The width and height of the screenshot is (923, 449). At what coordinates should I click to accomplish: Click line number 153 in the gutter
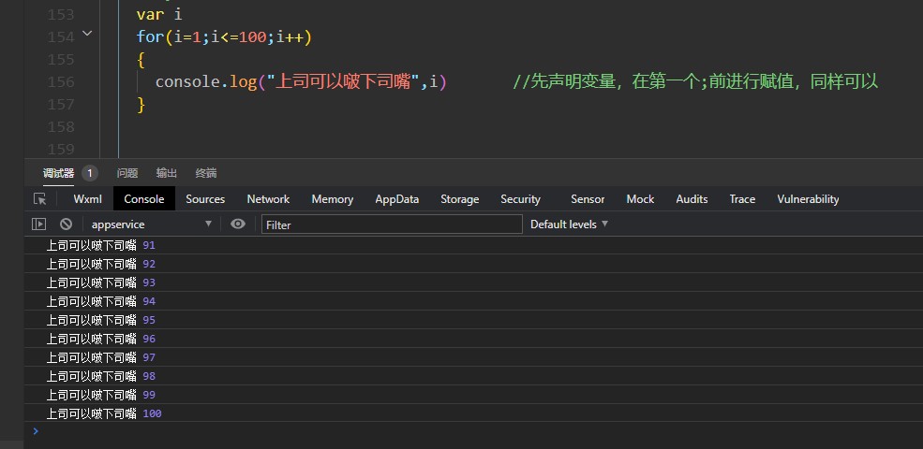61,15
